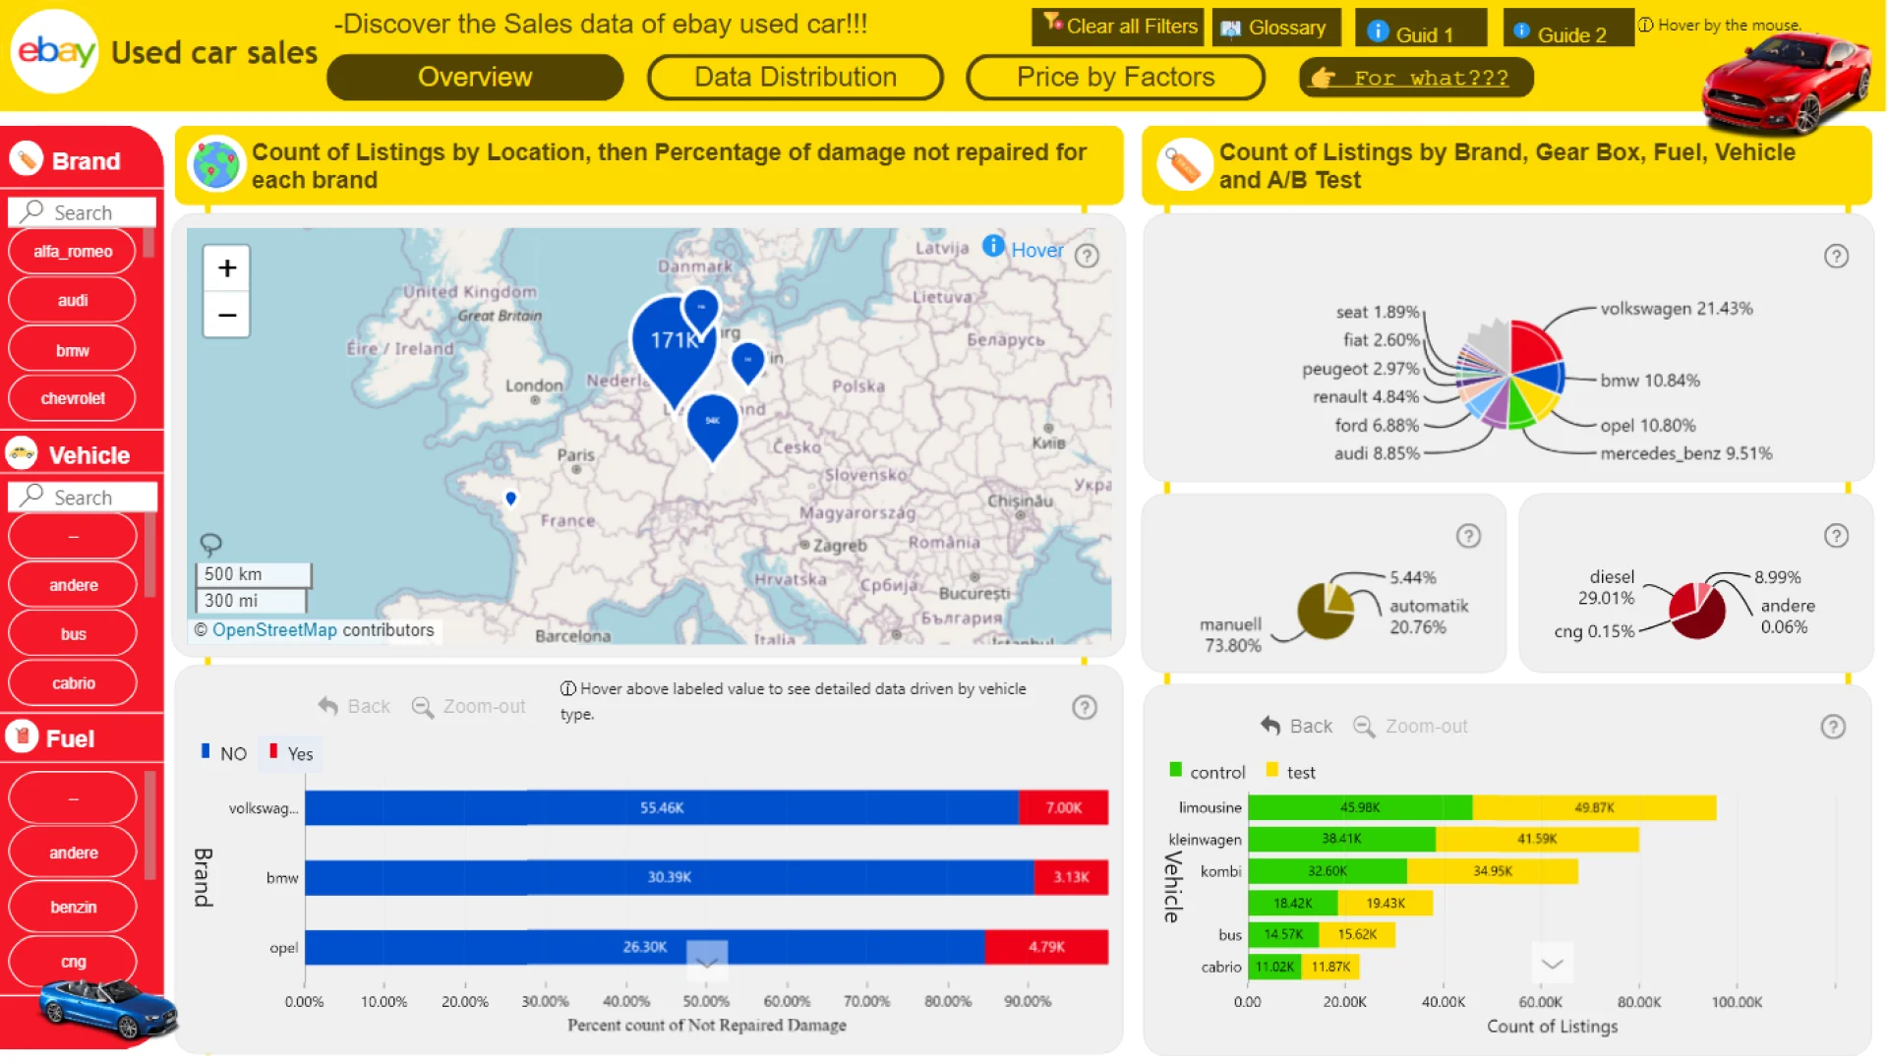This screenshot has width=1888, height=1062.
Task: Open help icon on brand pie chart
Action: (x=1836, y=256)
